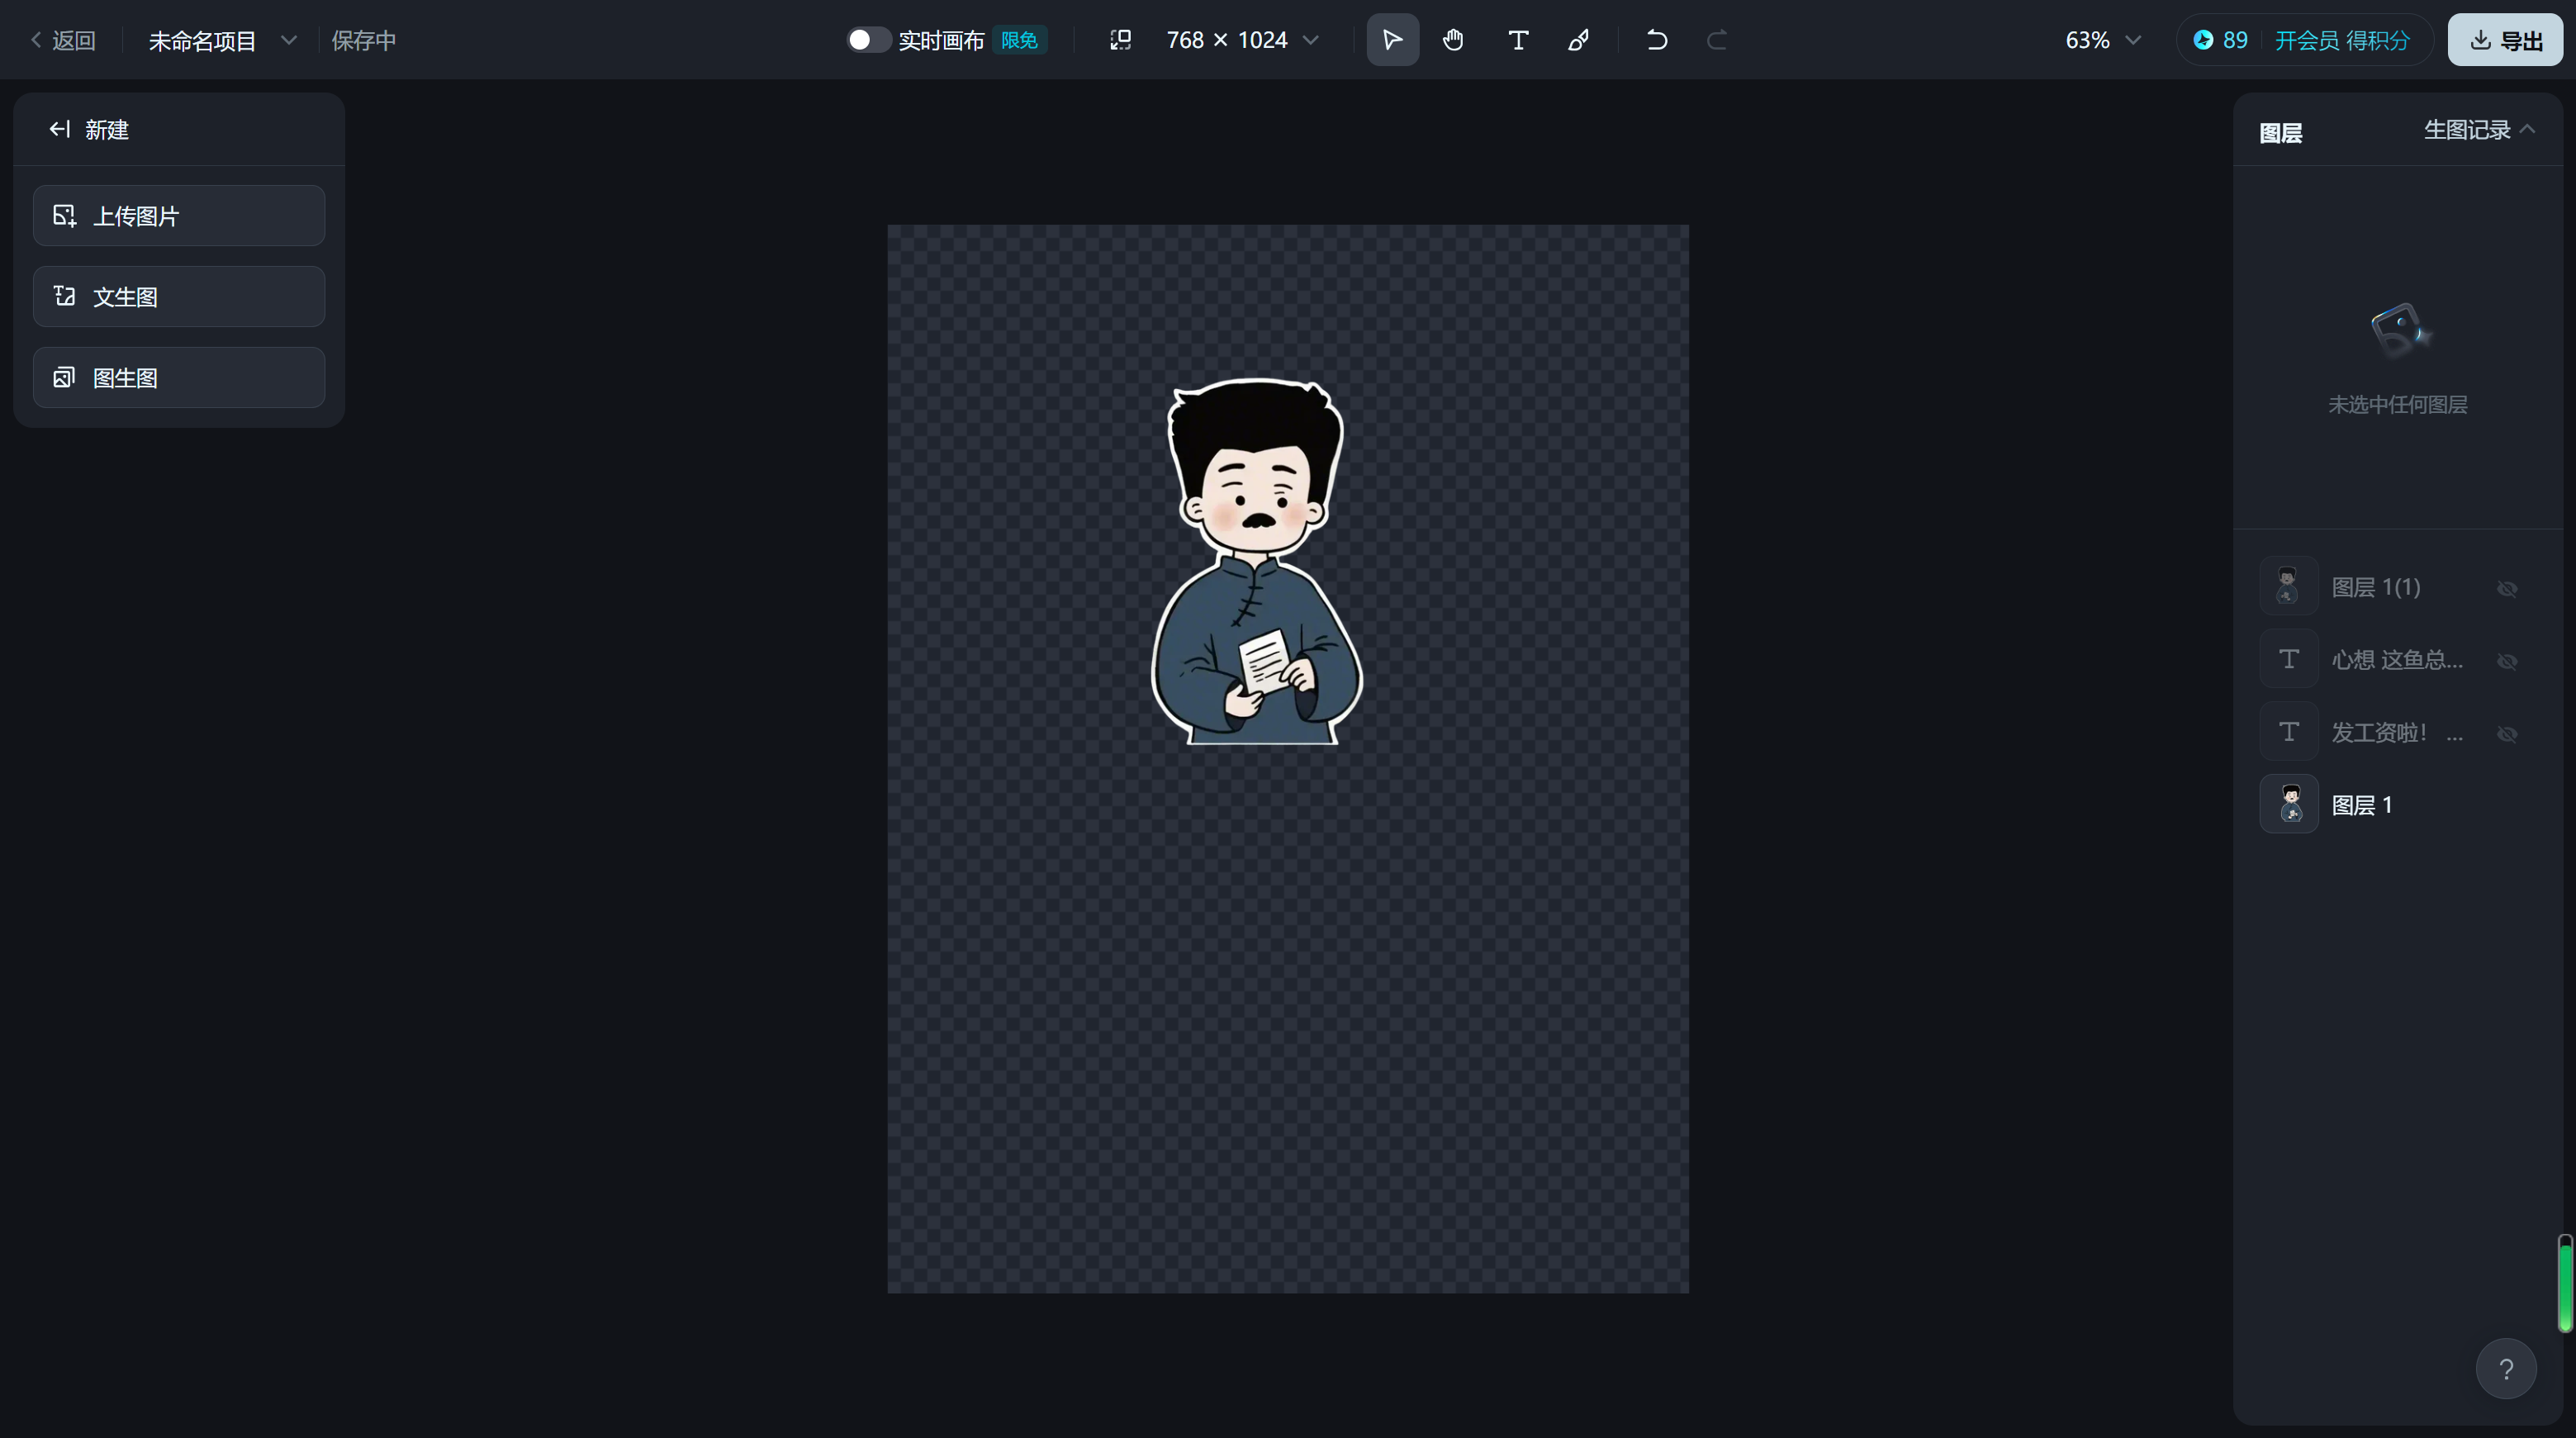Viewport: 2576px width, 1438px height.
Task: Show the hidden 图层 1(1) layer
Action: (2506, 588)
